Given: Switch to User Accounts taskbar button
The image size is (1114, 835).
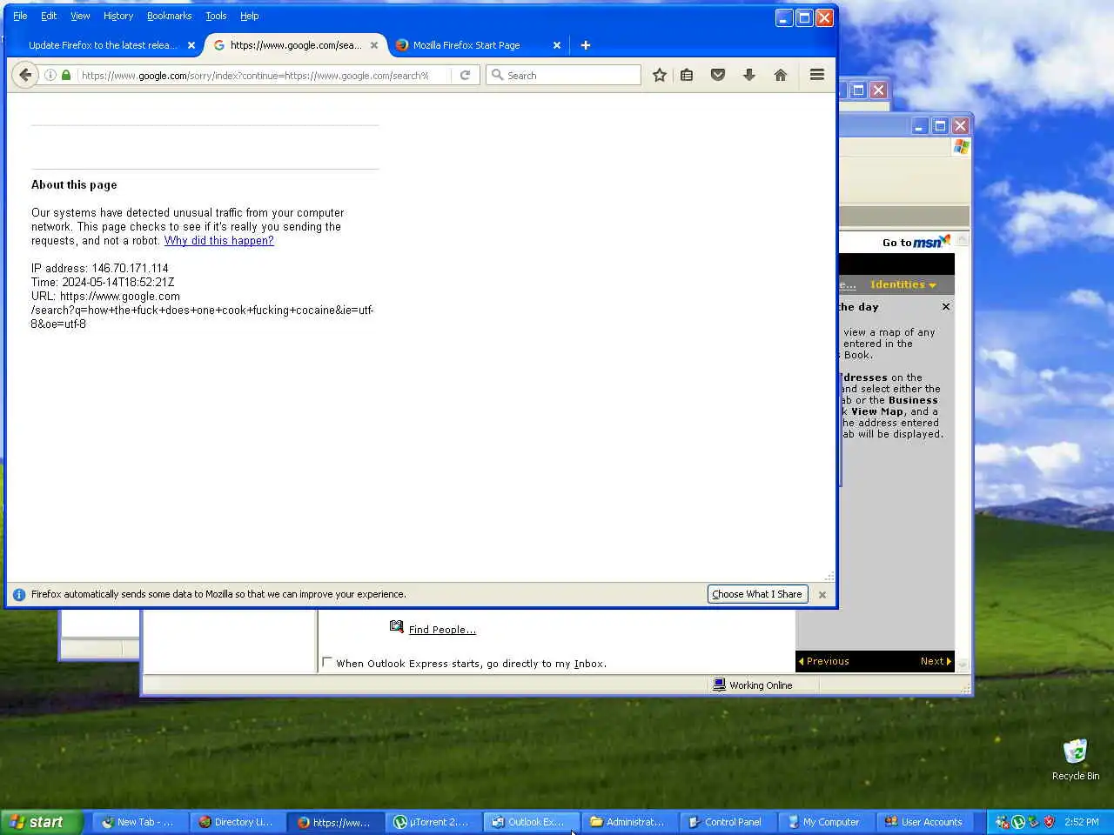Looking at the screenshot, I should [x=923, y=822].
